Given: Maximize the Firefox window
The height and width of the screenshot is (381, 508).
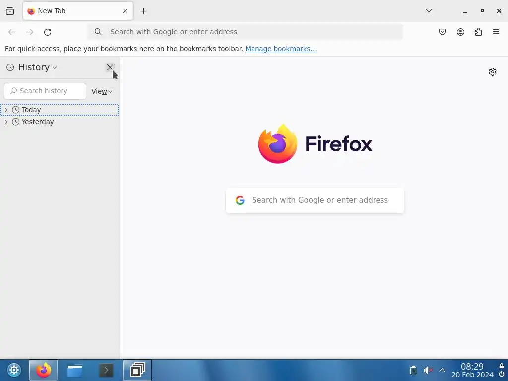Looking at the screenshot, I should [x=482, y=11].
